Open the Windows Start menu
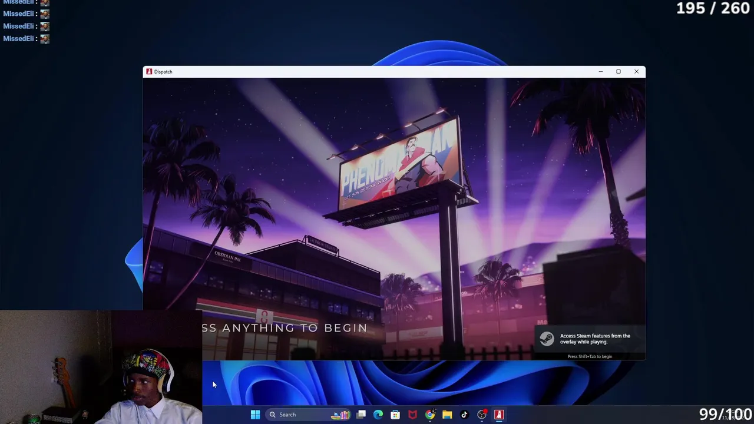This screenshot has width=754, height=424. click(255, 415)
